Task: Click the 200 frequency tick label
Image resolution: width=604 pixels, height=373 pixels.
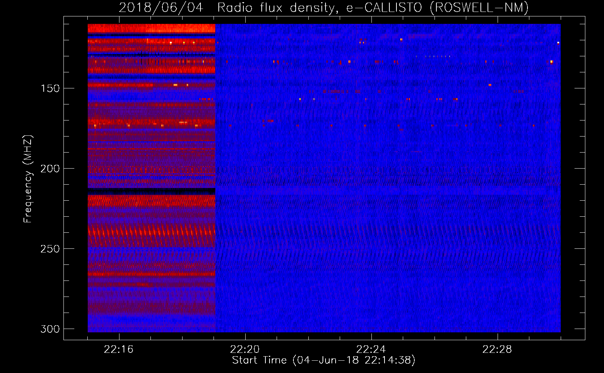Action: (x=50, y=169)
